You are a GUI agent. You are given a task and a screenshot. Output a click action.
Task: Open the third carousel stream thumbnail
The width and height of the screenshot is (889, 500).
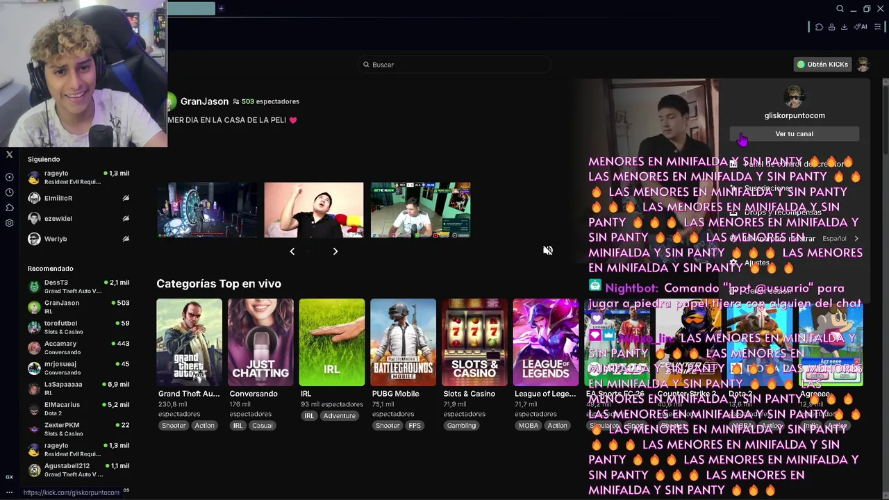pyautogui.click(x=420, y=210)
